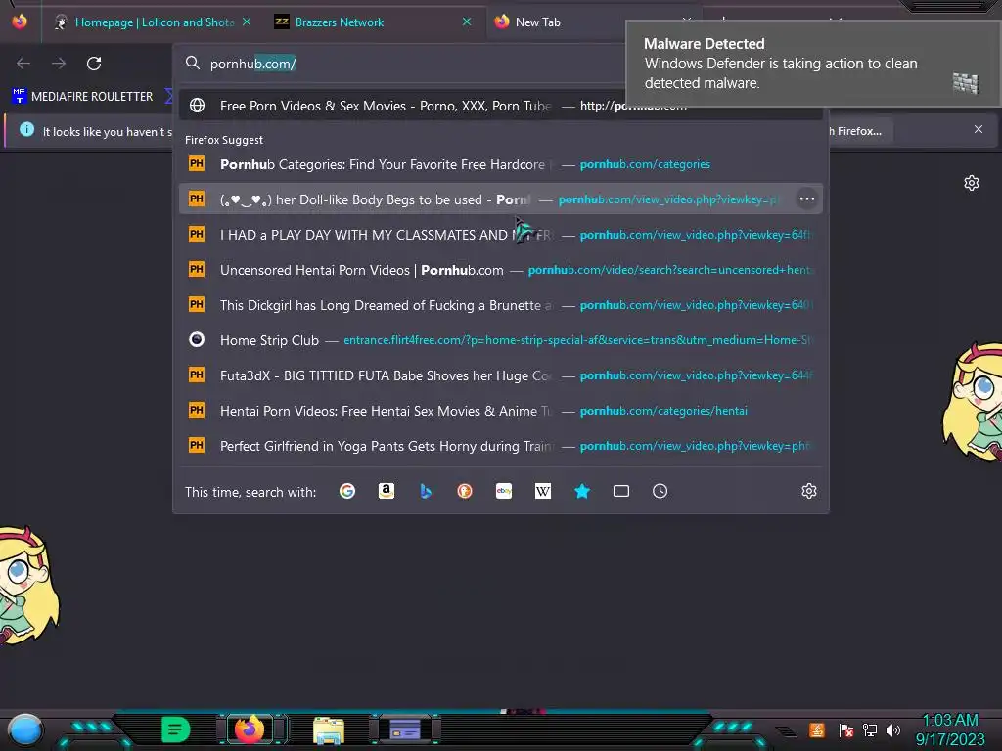This screenshot has width=1002, height=751.
Task: Focus the address bar text field
Action: pyautogui.click(x=415, y=64)
